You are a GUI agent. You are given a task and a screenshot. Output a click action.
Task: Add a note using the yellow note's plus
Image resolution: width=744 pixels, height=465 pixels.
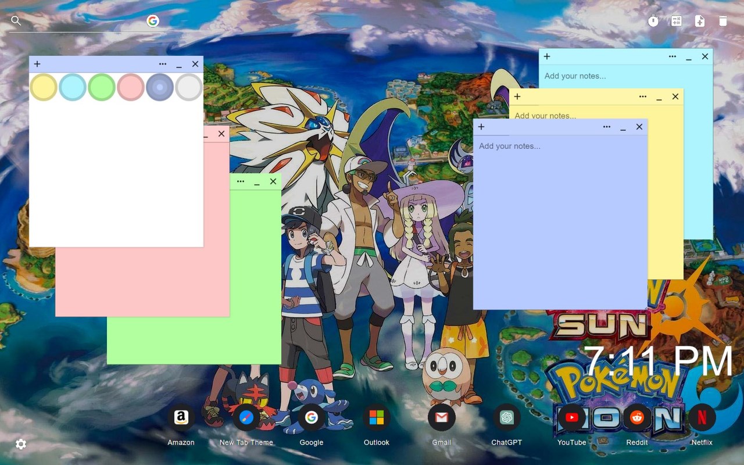click(x=517, y=96)
